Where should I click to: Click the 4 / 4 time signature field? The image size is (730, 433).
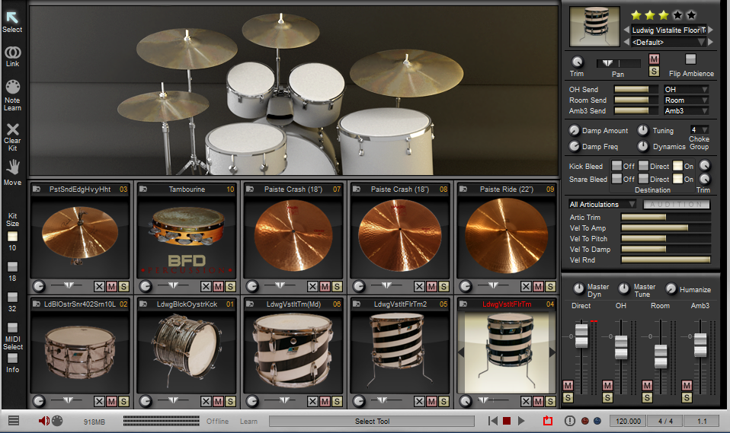[x=665, y=421]
